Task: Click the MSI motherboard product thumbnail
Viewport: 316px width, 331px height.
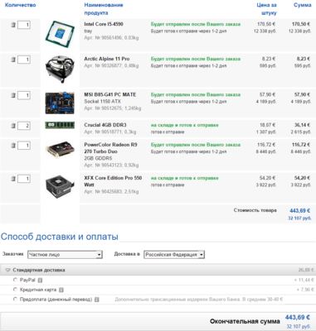Action: (x=60, y=103)
